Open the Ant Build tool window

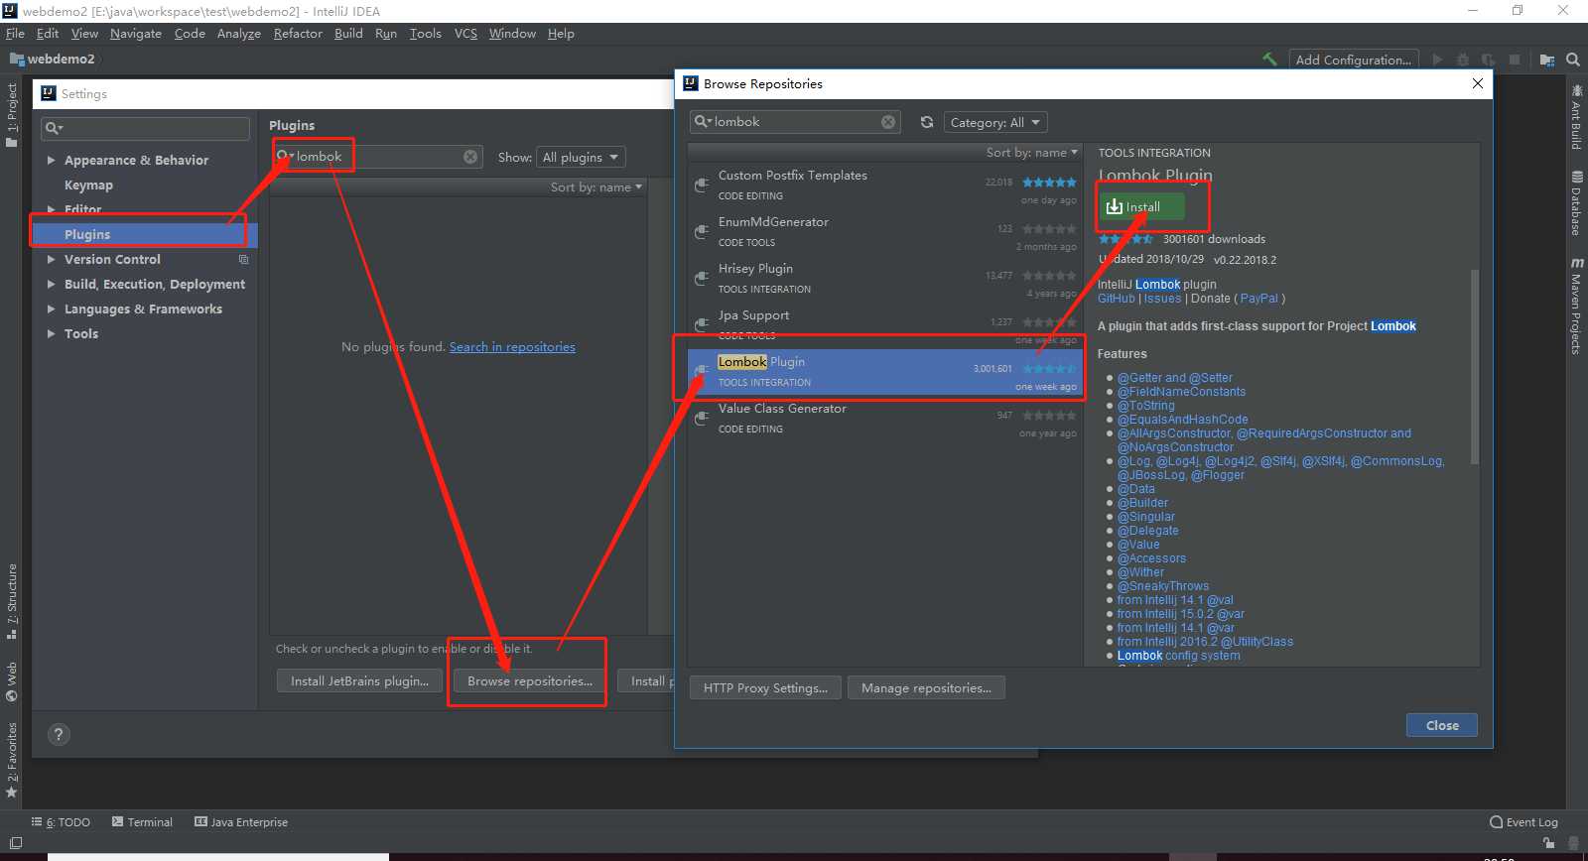tap(1576, 117)
